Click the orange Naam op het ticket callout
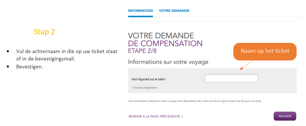This screenshot has width=306, height=126. click(x=265, y=51)
